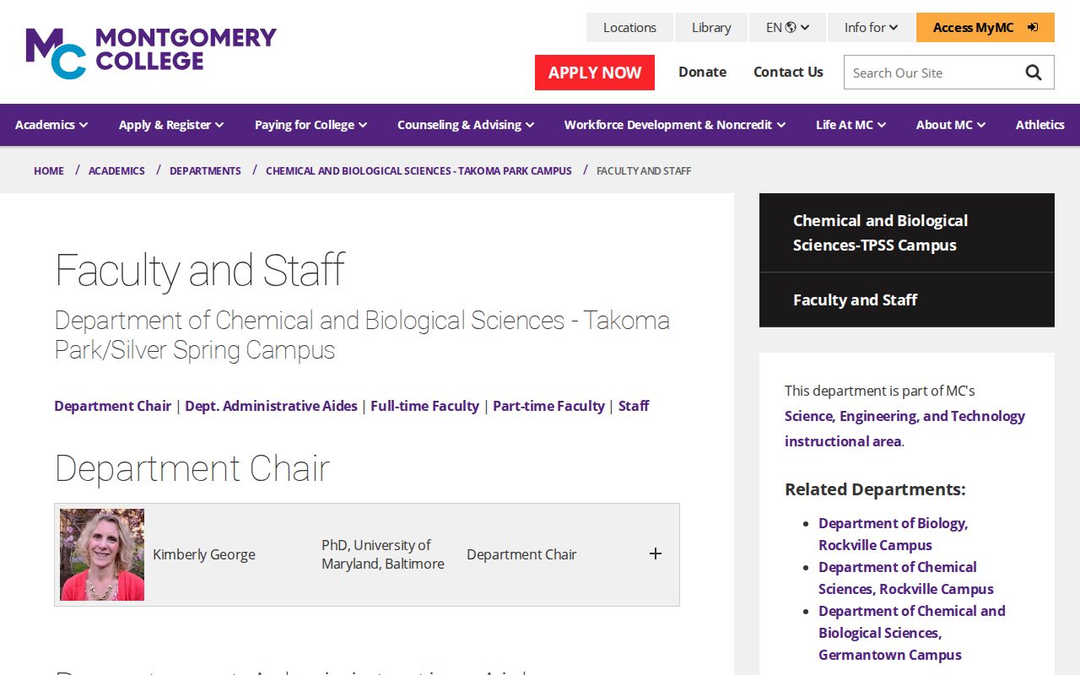Click the Contact Us link
Screen dimensions: 1080x675
(x=788, y=73)
